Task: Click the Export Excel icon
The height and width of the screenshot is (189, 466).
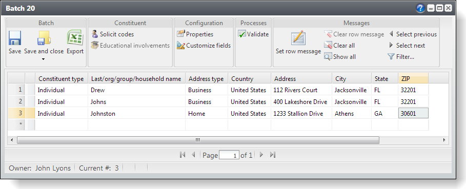Action: [75, 38]
